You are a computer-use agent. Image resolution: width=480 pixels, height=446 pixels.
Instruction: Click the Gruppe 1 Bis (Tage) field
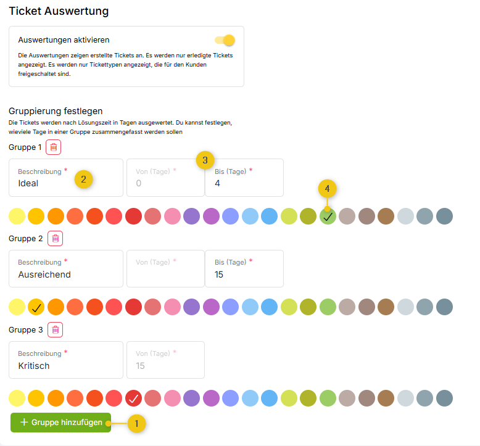pos(244,183)
